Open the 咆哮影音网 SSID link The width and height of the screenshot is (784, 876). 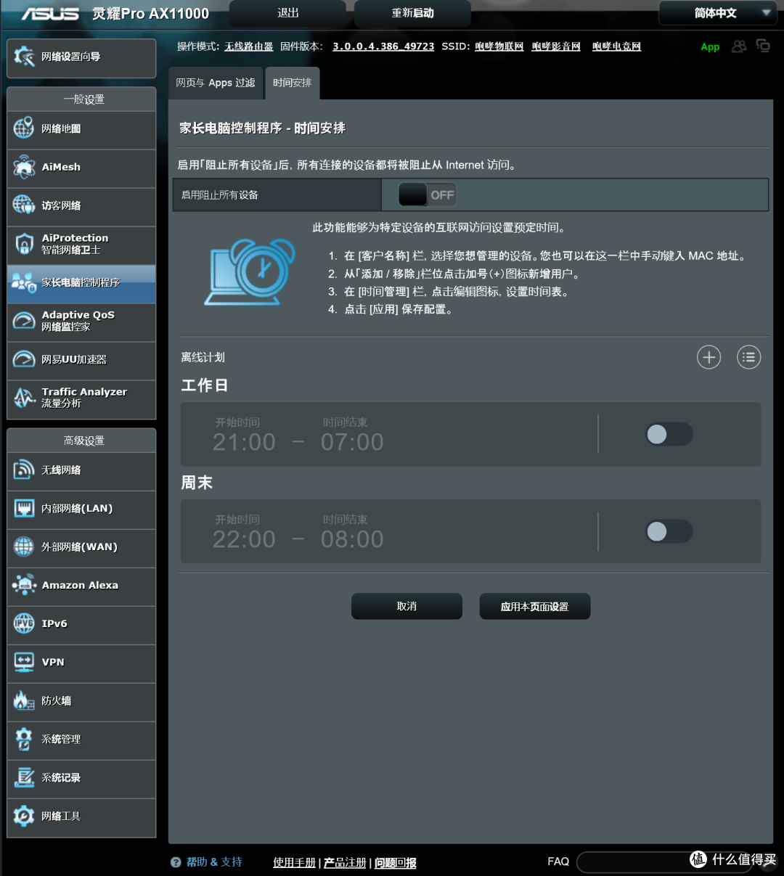[x=556, y=46]
